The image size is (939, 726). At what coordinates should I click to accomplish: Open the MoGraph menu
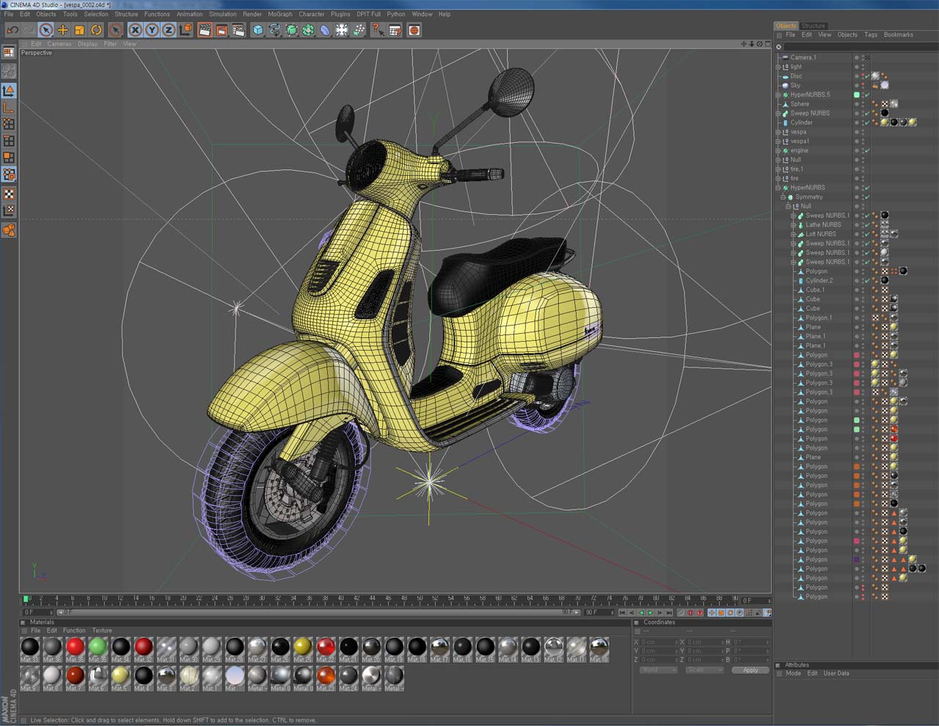[279, 14]
